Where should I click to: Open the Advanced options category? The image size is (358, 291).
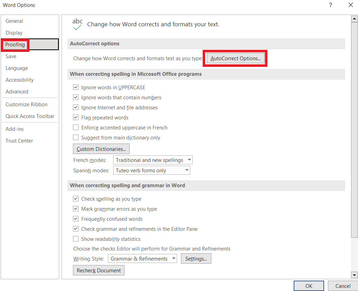pyautogui.click(x=17, y=92)
